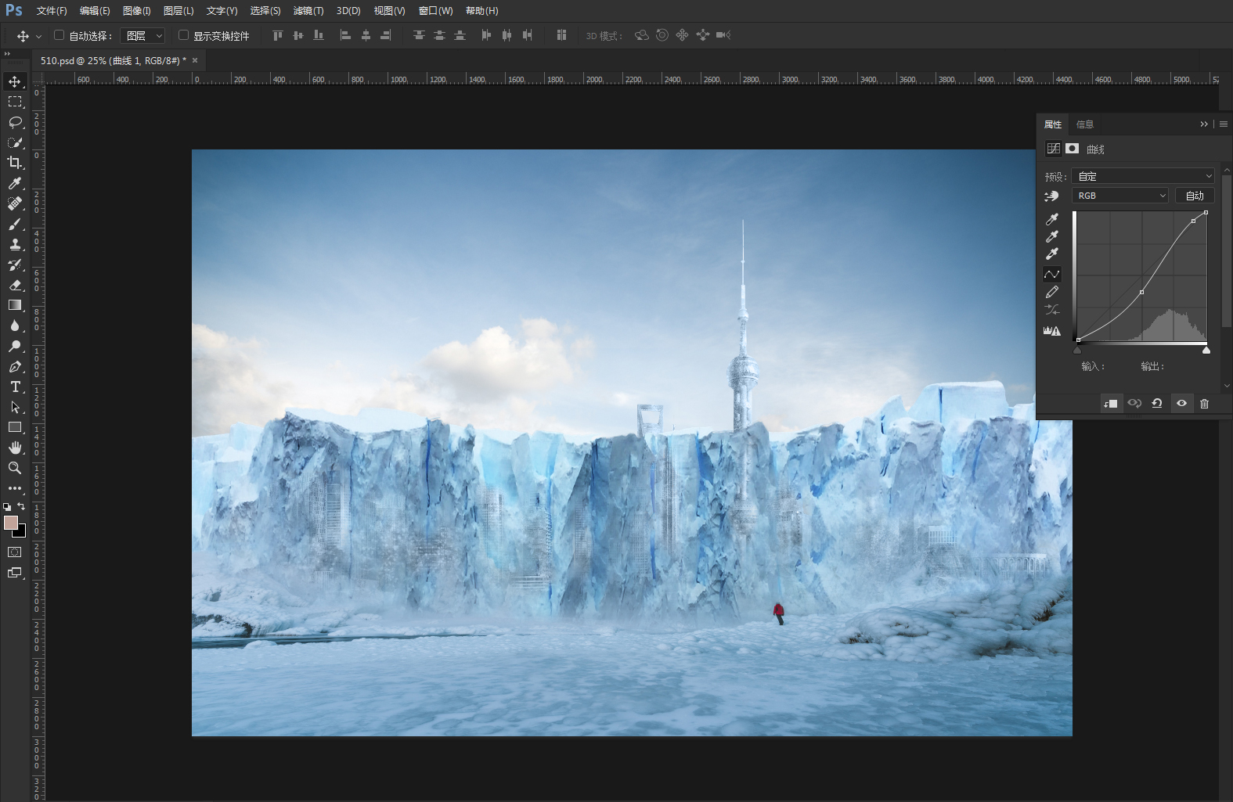Select the Lasso tool
Viewport: 1233px width, 802px height.
[x=15, y=122]
